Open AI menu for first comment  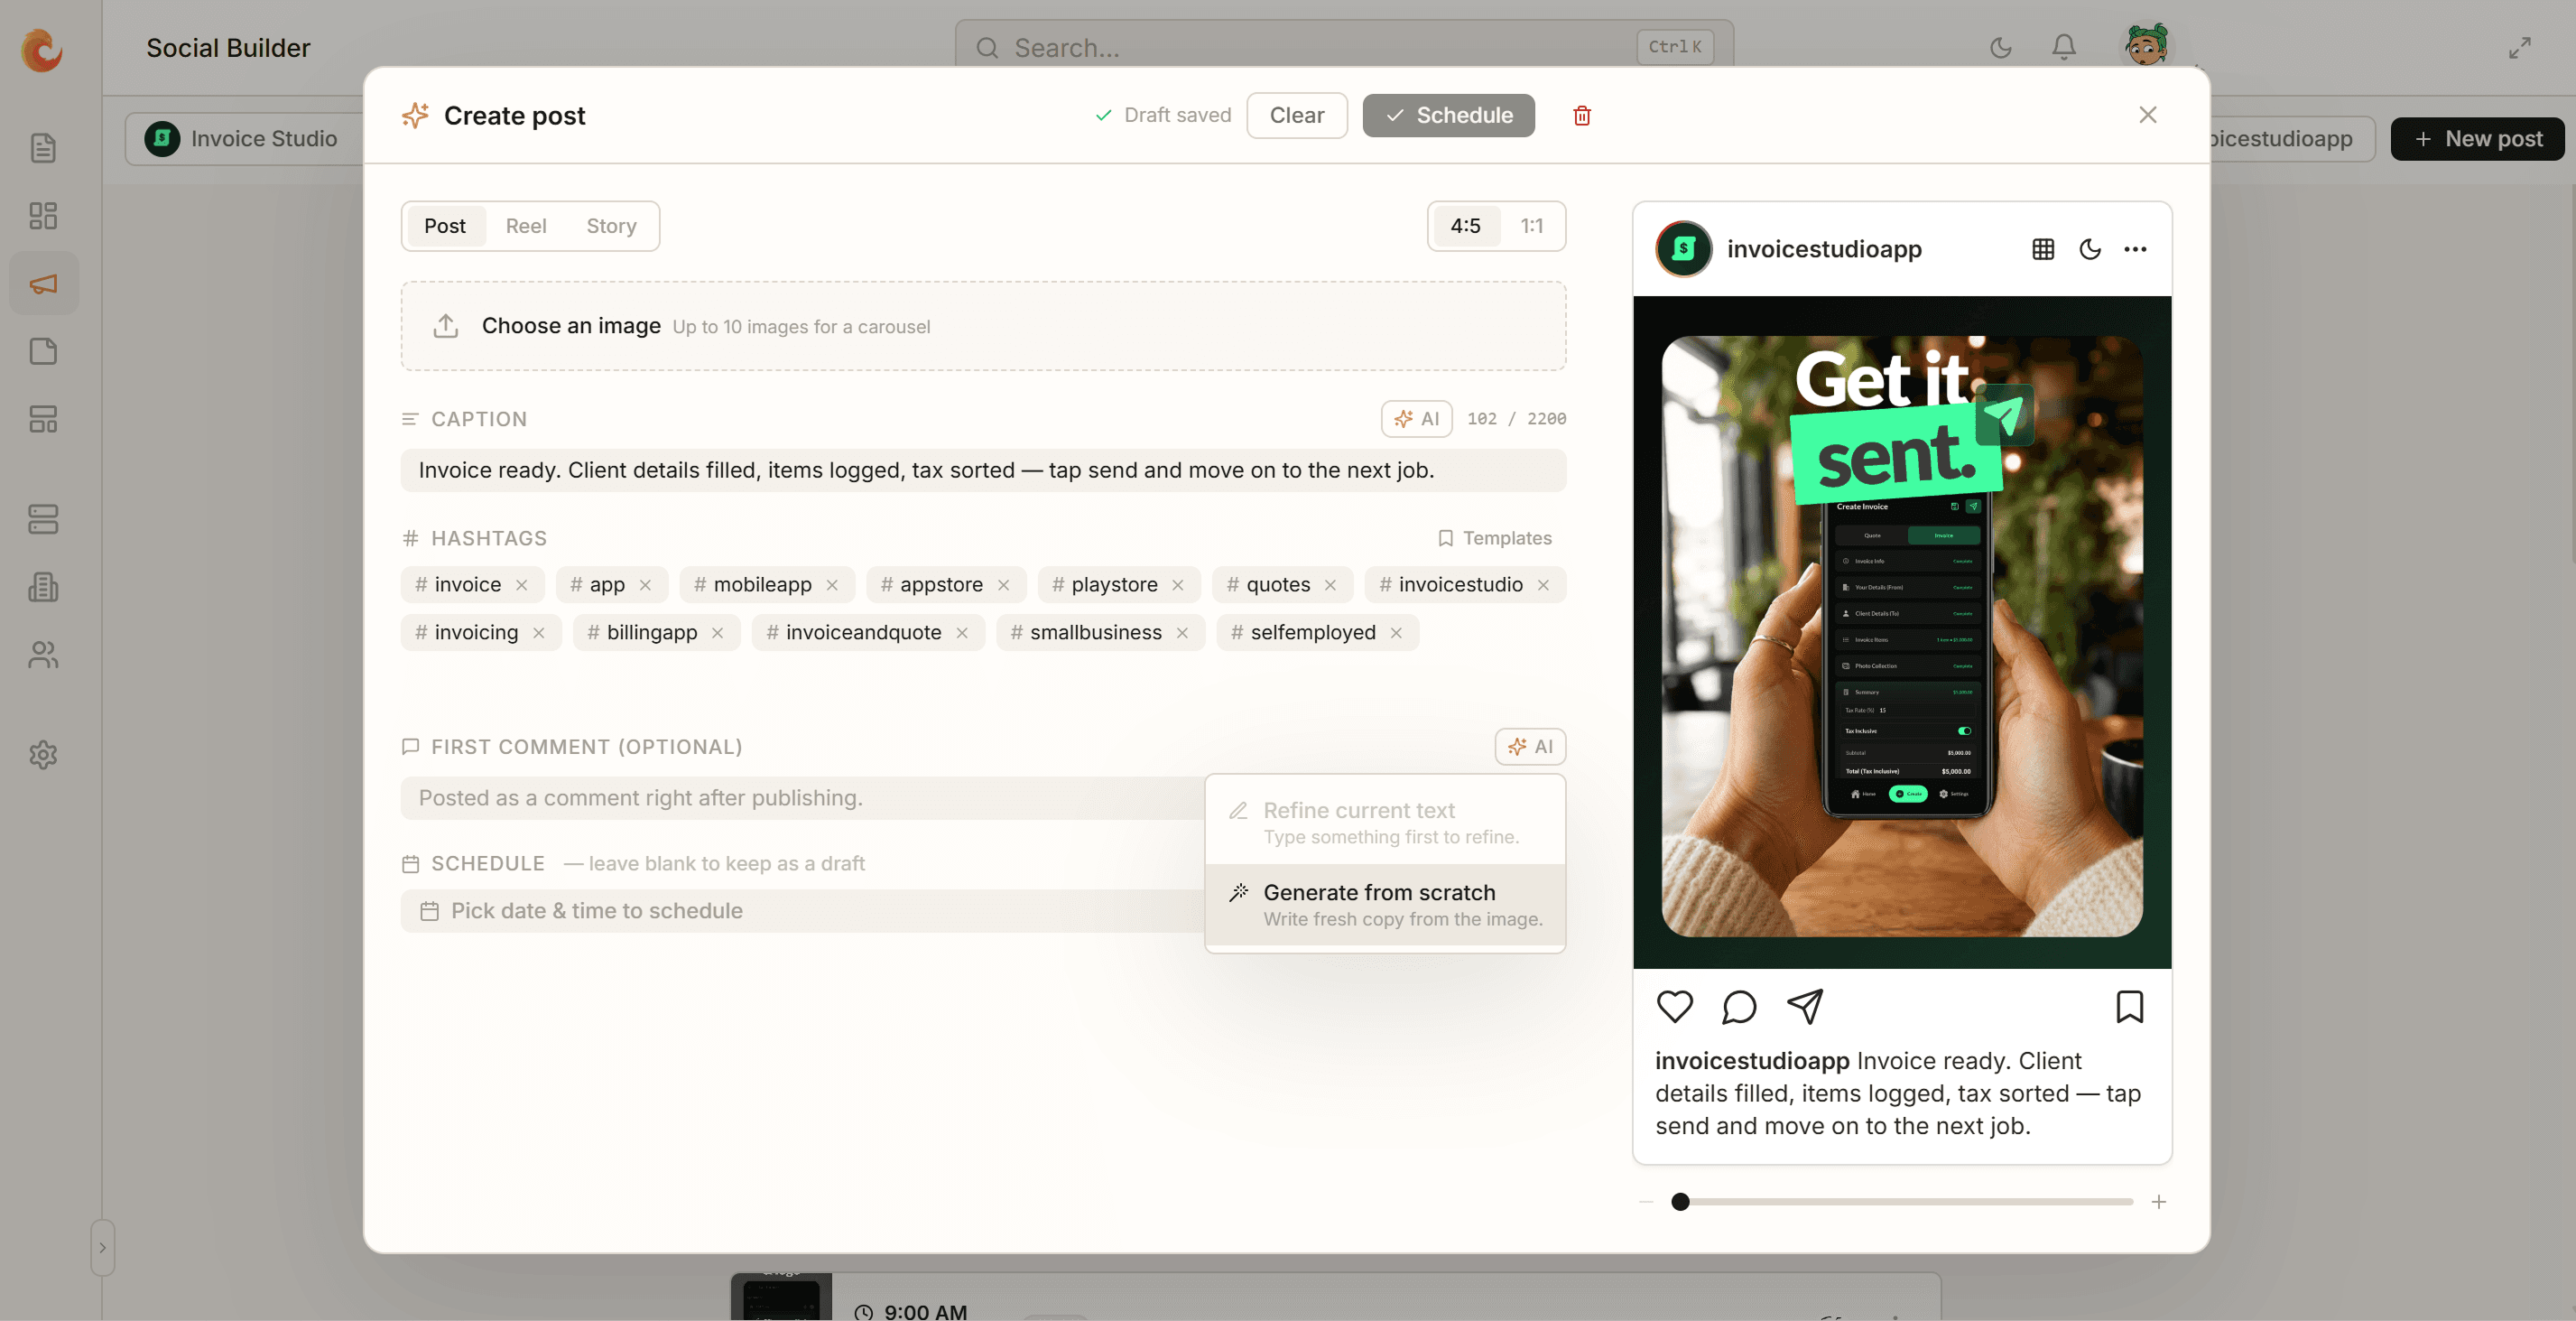pyautogui.click(x=1530, y=747)
